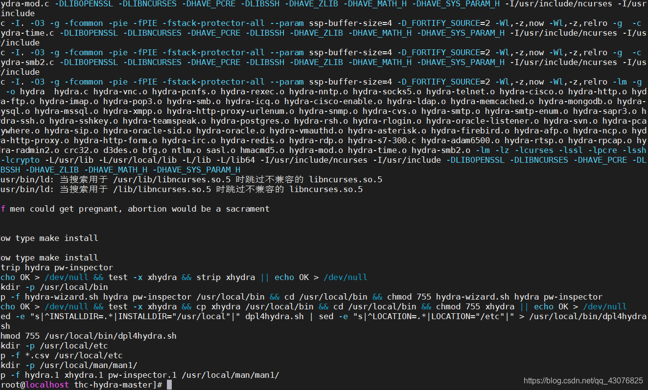Click the word 'hydra-oracle-sid.o'
This screenshot has width=648, height=390.
(x=147, y=131)
